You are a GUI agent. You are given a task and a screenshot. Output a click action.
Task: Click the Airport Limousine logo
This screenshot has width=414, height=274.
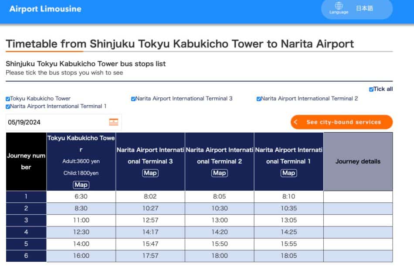45,9
